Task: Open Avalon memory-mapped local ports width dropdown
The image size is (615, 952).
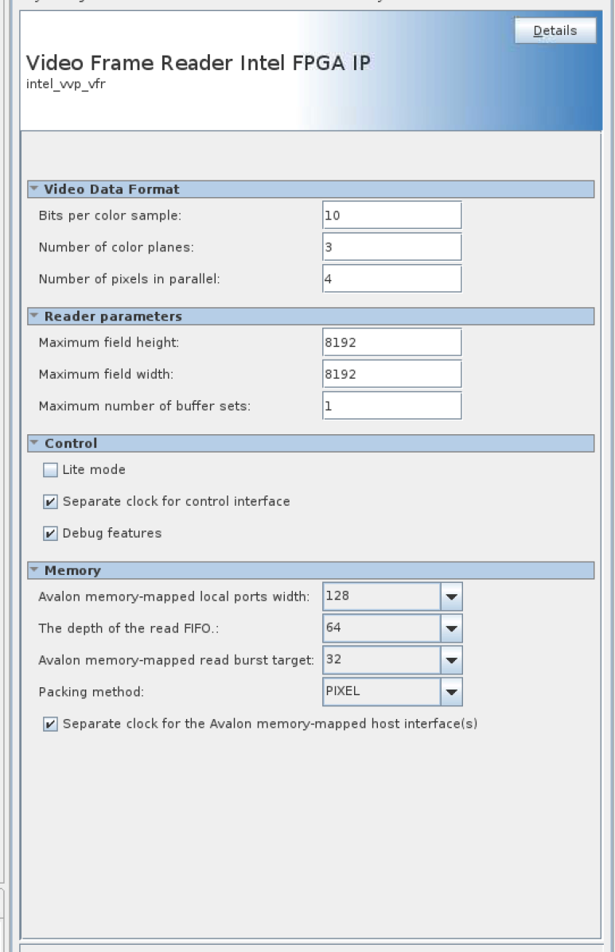Action: point(451,596)
